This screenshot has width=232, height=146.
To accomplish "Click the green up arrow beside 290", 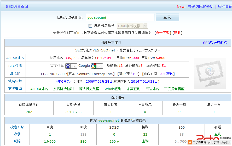I will click(118, 142).
